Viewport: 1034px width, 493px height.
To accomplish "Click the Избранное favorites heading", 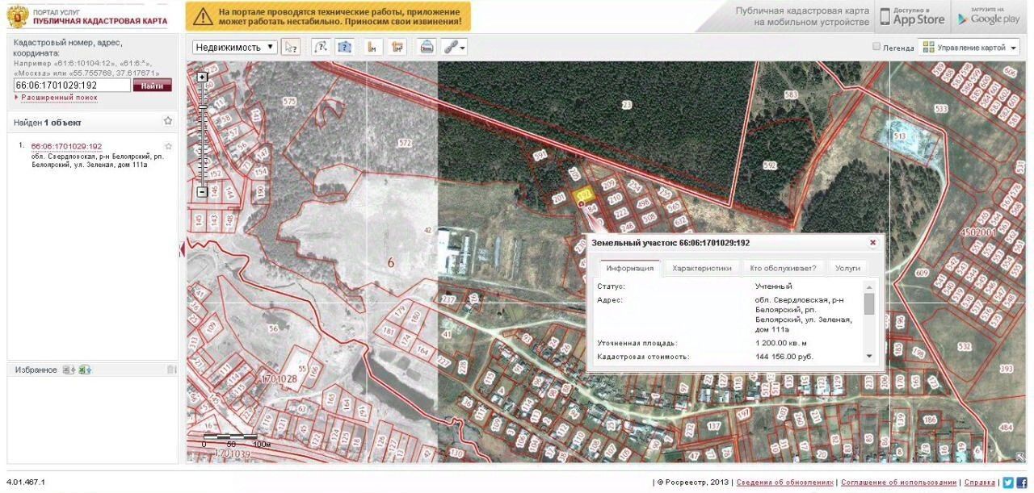I will tap(36, 370).
